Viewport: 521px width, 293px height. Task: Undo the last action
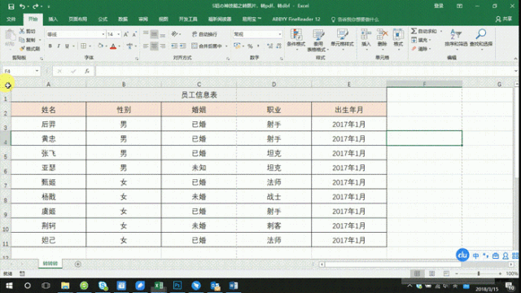[22, 7]
